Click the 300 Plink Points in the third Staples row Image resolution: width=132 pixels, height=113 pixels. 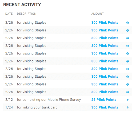(105, 38)
